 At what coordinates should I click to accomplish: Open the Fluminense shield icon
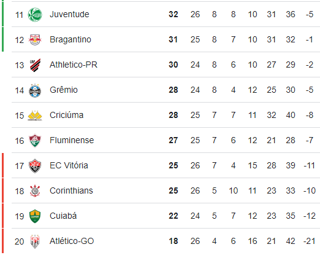[35, 141]
